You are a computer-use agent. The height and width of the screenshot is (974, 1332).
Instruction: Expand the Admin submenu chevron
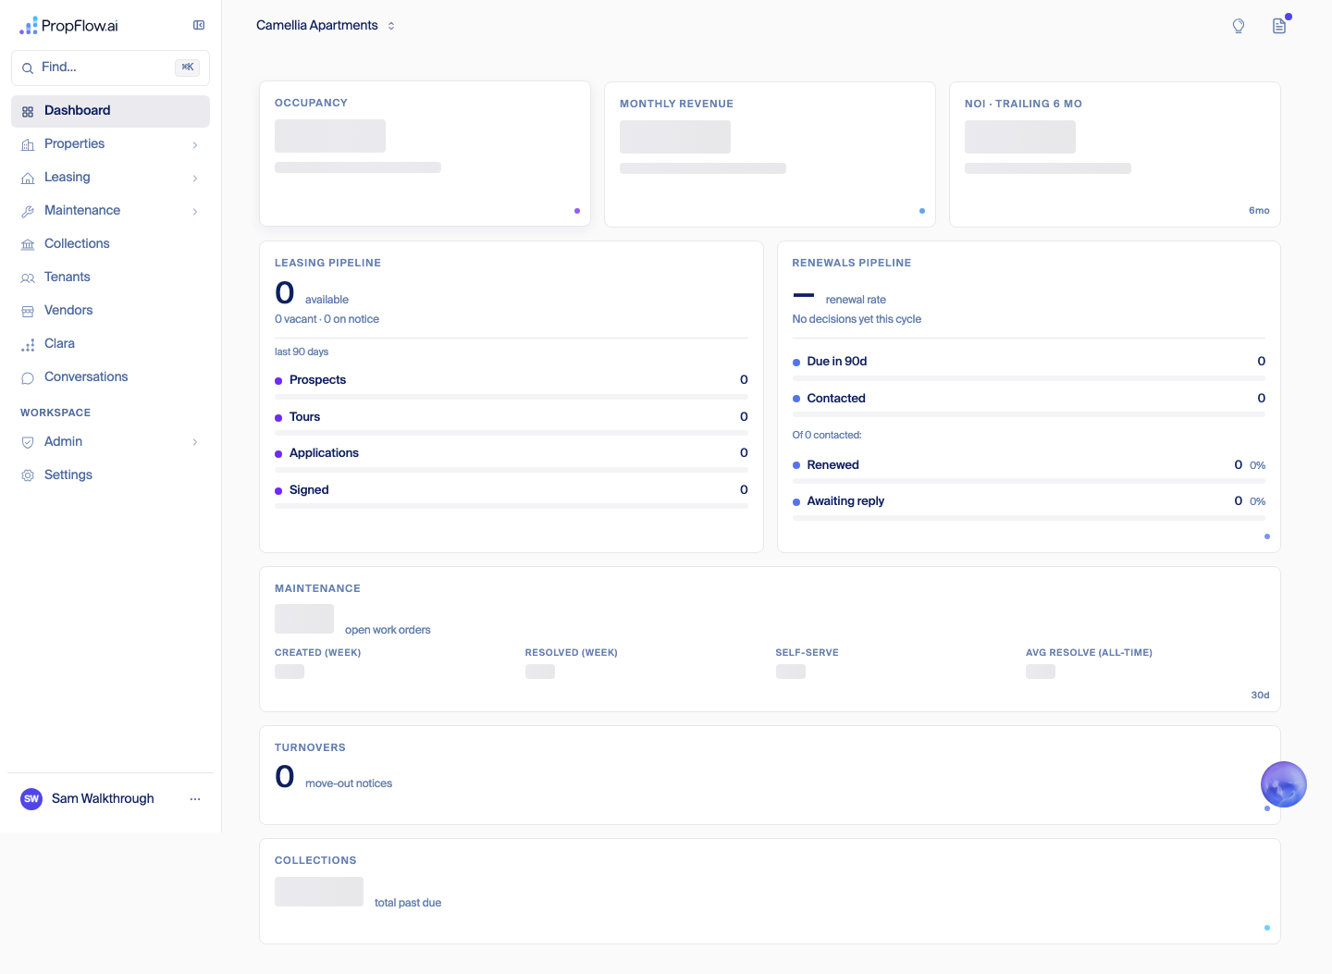tap(195, 443)
